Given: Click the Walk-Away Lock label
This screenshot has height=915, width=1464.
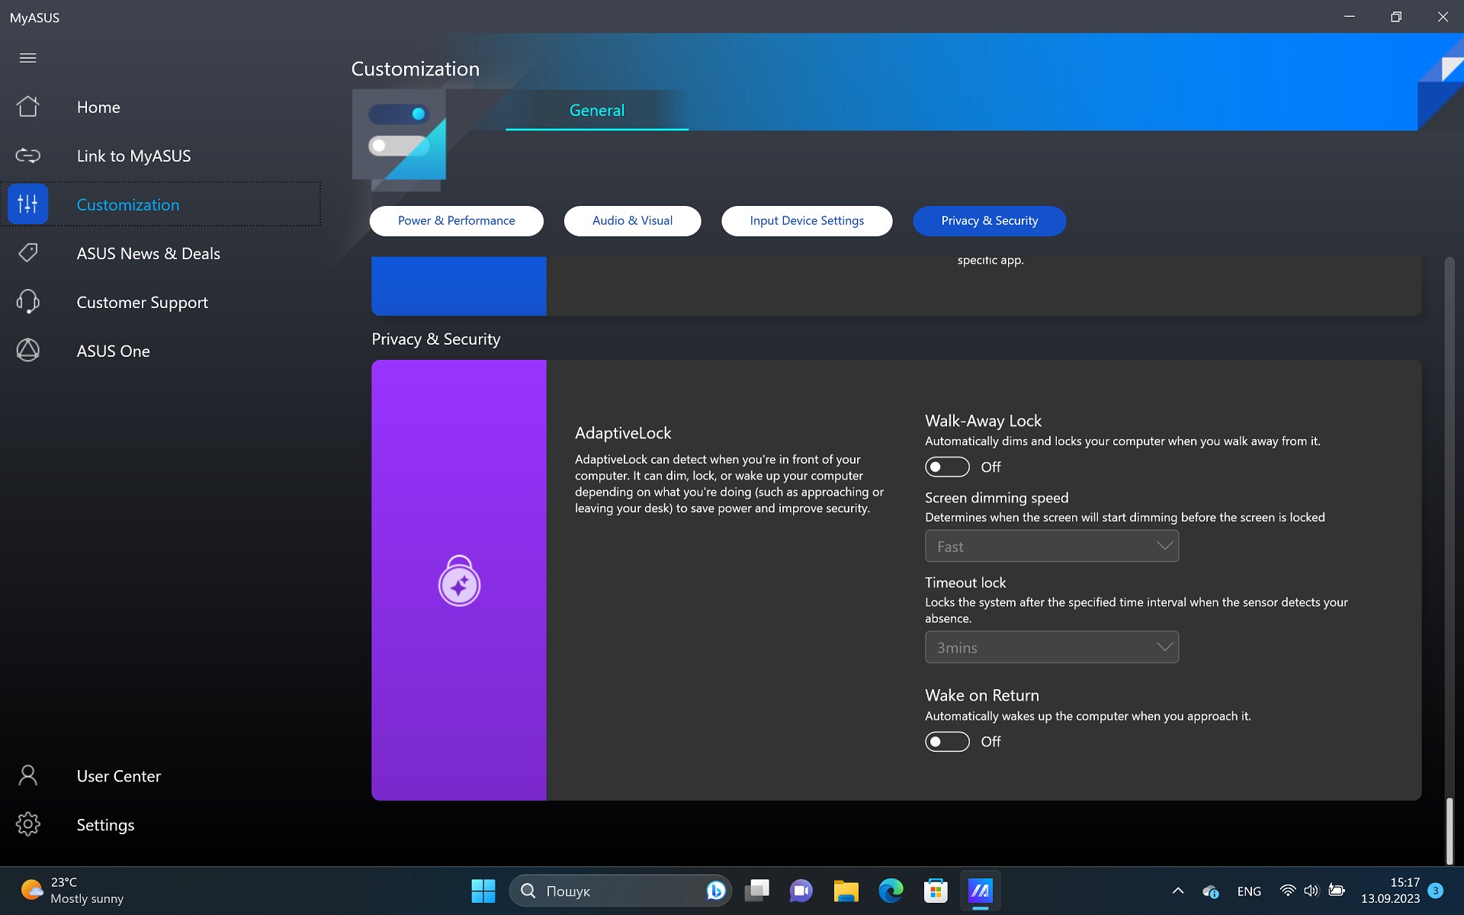Looking at the screenshot, I should [983, 421].
